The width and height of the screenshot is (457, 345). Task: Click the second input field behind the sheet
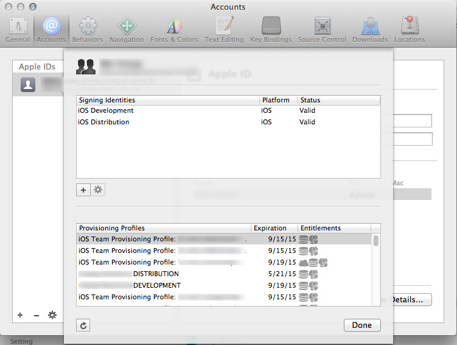pos(413,139)
